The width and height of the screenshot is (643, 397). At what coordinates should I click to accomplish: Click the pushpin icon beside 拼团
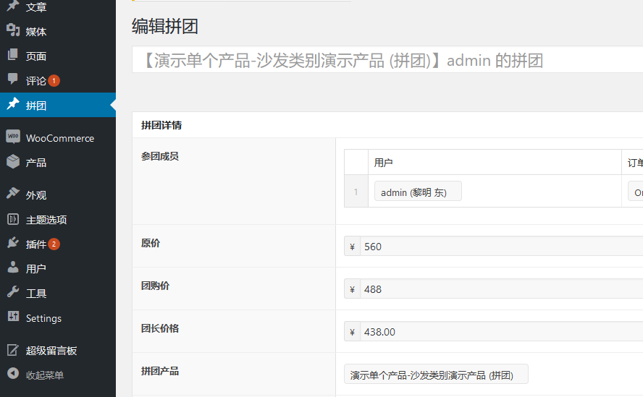[13, 104]
